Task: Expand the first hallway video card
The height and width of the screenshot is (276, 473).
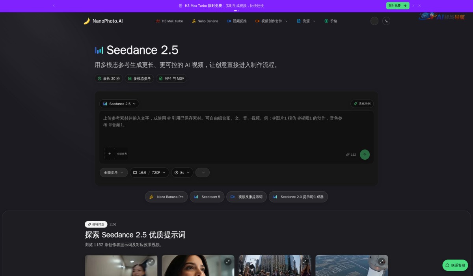Action: click(x=151, y=261)
